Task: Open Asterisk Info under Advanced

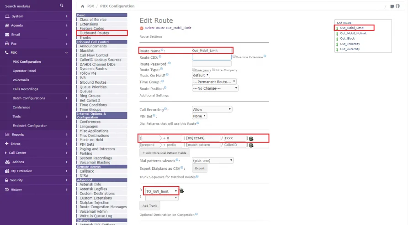Action: (90, 184)
